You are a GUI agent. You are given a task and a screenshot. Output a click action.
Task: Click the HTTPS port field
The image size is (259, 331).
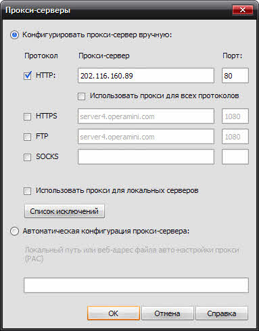click(x=235, y=116)
